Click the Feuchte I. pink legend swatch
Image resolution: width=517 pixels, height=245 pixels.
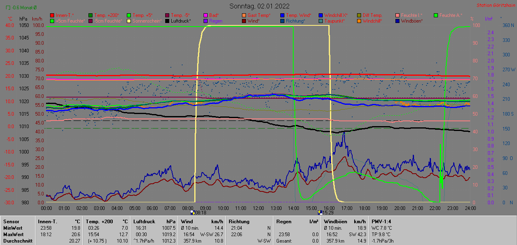pyautogui.click(x=397, y=15)
